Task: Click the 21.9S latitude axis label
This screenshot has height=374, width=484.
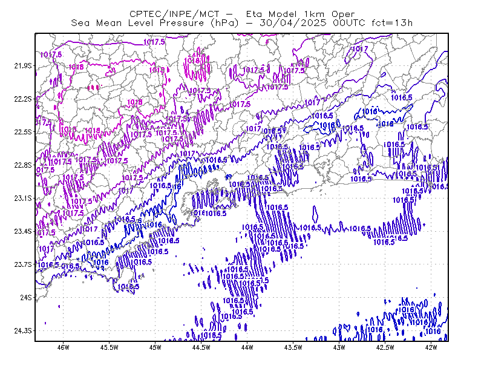Action: 22,66
